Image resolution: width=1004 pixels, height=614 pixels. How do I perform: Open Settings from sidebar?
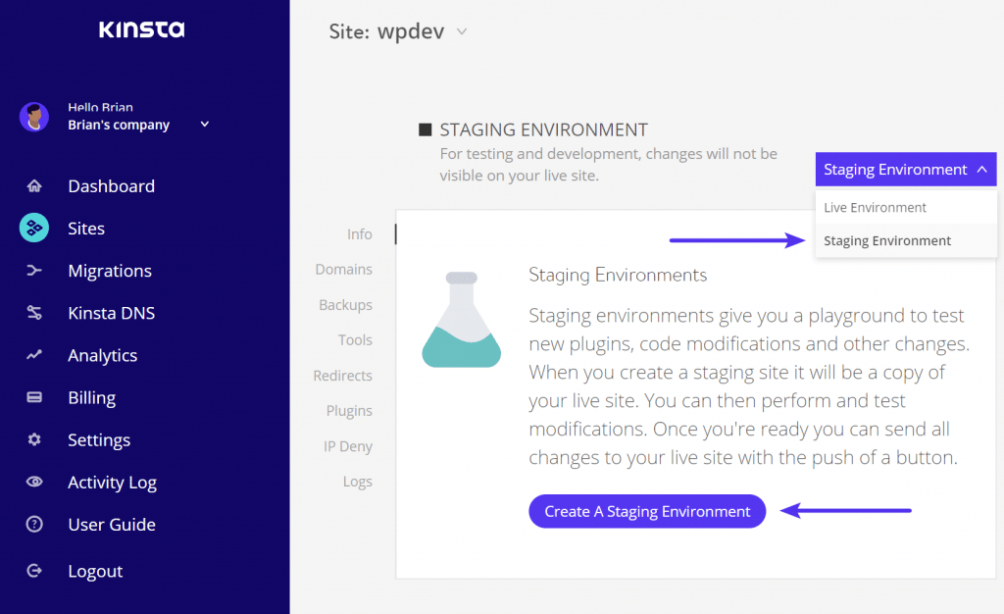click(99, 439)
